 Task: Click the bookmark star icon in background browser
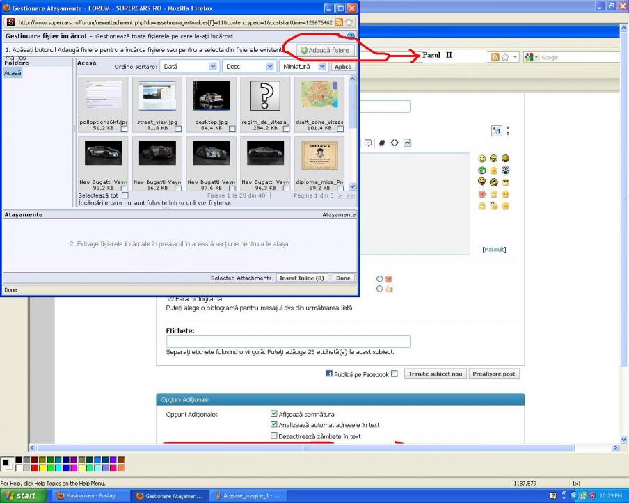pos(505,57)
